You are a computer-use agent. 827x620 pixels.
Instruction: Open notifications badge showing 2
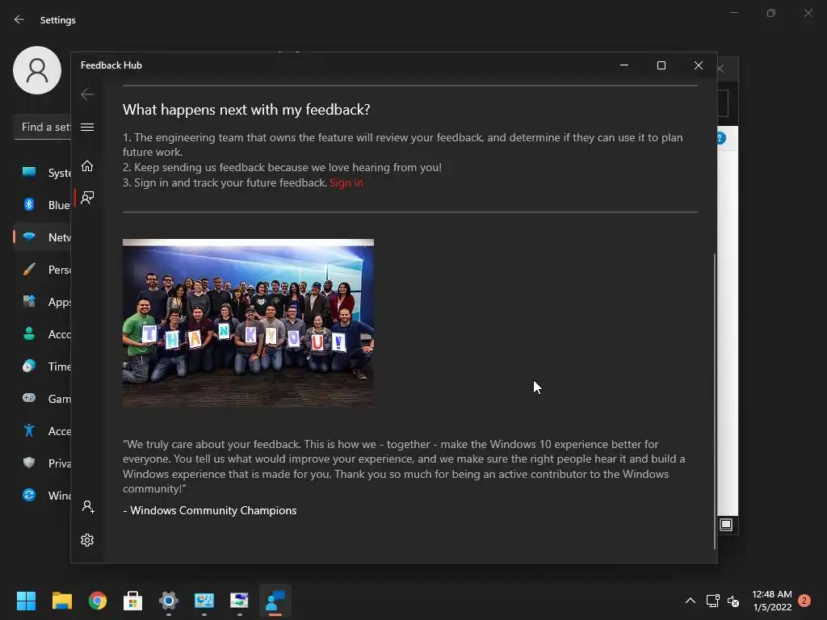click(804, 601)
